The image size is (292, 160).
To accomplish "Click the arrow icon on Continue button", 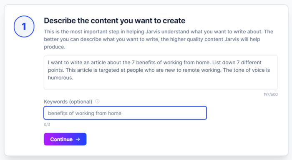I will (x=78, y=139).
